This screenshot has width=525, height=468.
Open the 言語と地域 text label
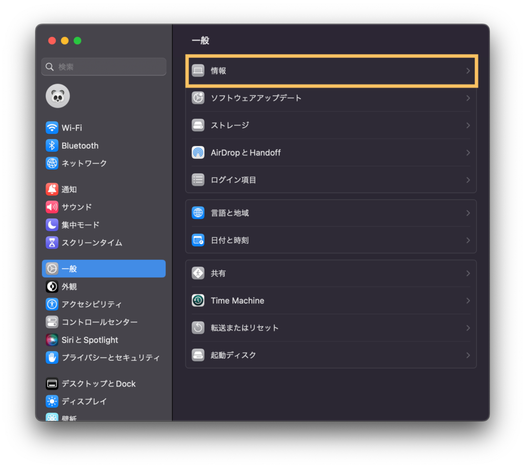click(230, 213)
